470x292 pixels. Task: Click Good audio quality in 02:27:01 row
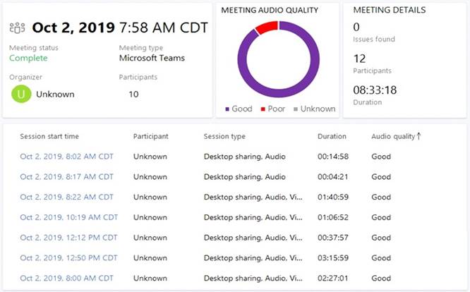[381, 278]
